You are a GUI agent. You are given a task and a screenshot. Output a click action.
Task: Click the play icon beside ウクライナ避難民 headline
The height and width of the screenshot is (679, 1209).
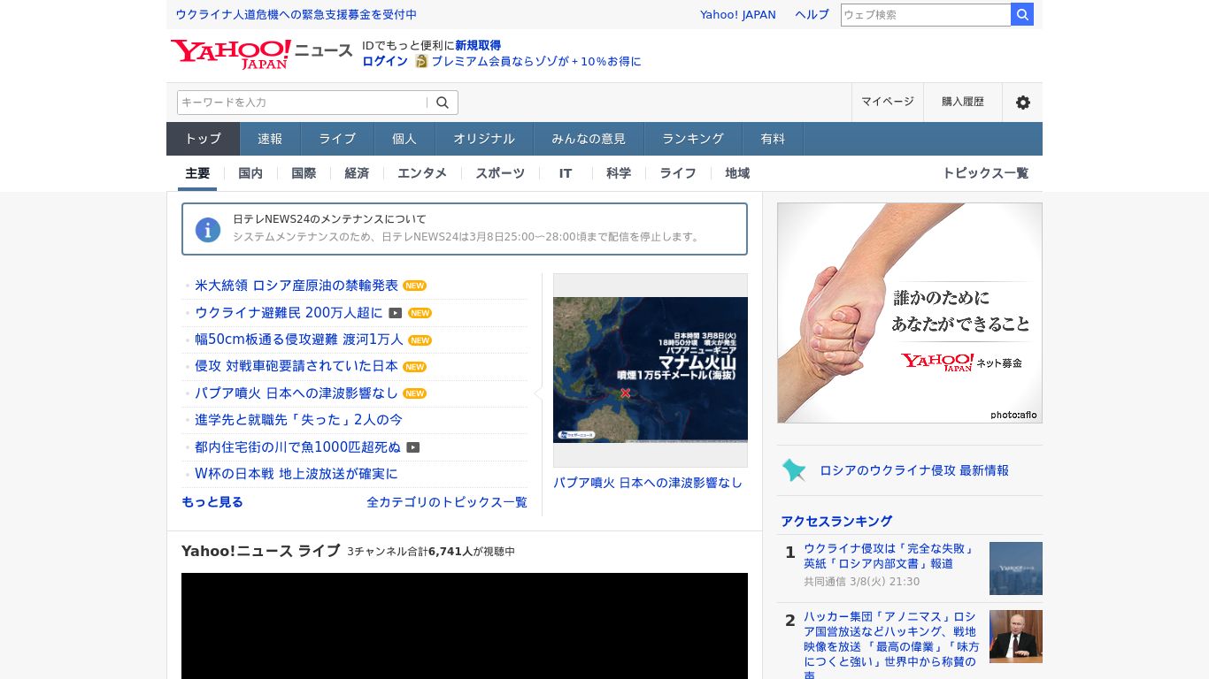pos(396,313)
